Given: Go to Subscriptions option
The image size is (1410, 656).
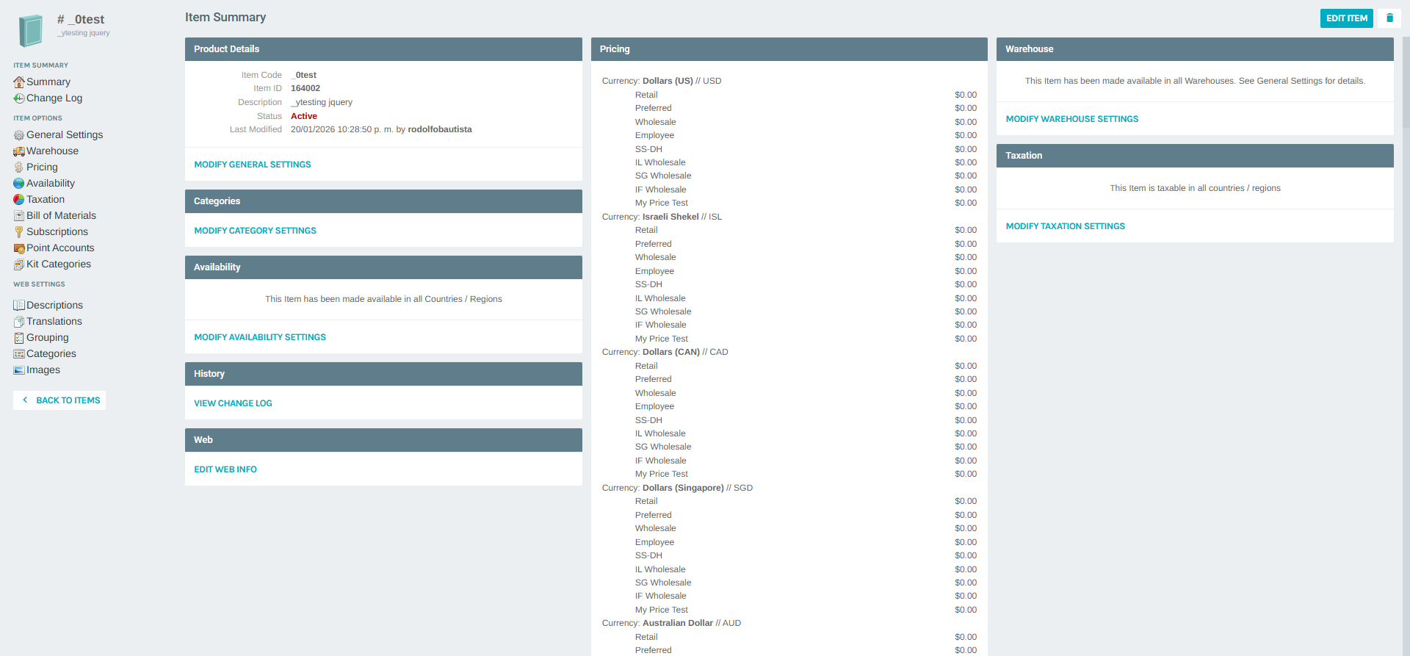Looking at the screenshot, I should pyautogui.click(x=57, y=232).
